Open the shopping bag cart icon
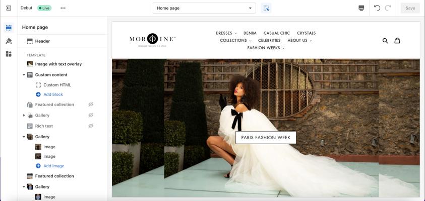The image size is (425, 201). click(x=397, y=41)
